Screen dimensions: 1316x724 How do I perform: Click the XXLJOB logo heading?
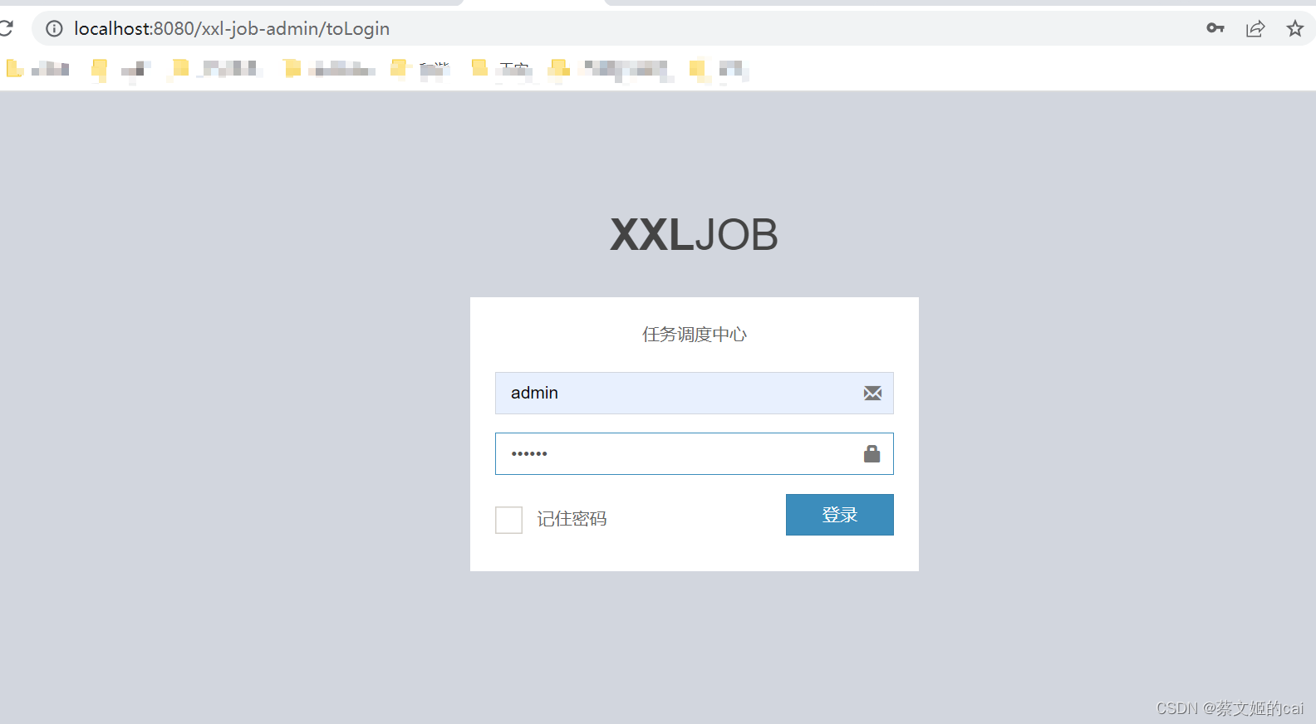(694, 234)
